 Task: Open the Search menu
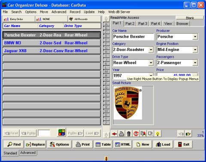[x=16, y=12]
